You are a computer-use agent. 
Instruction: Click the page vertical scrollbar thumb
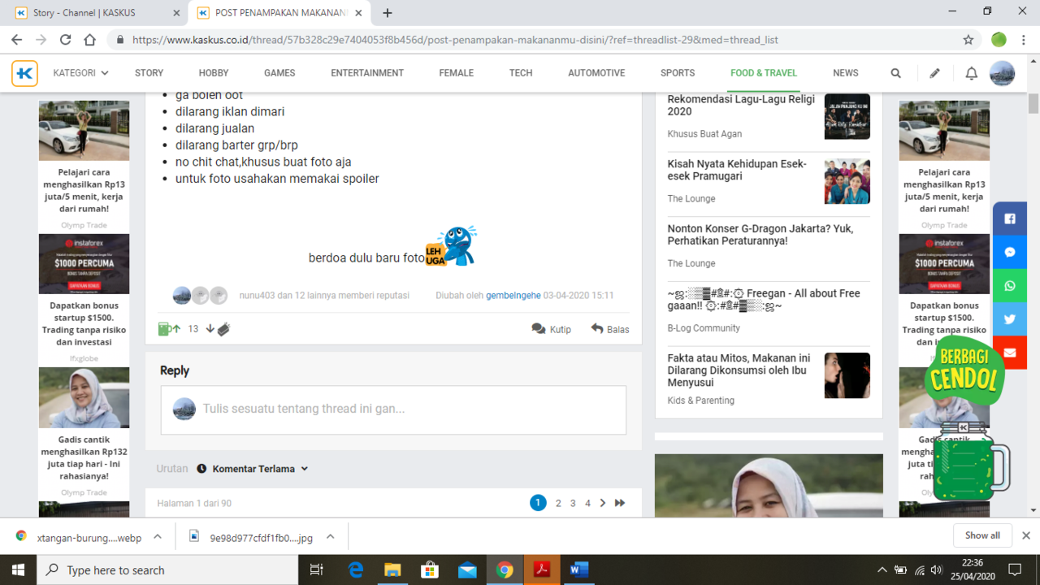point(1033,103)
